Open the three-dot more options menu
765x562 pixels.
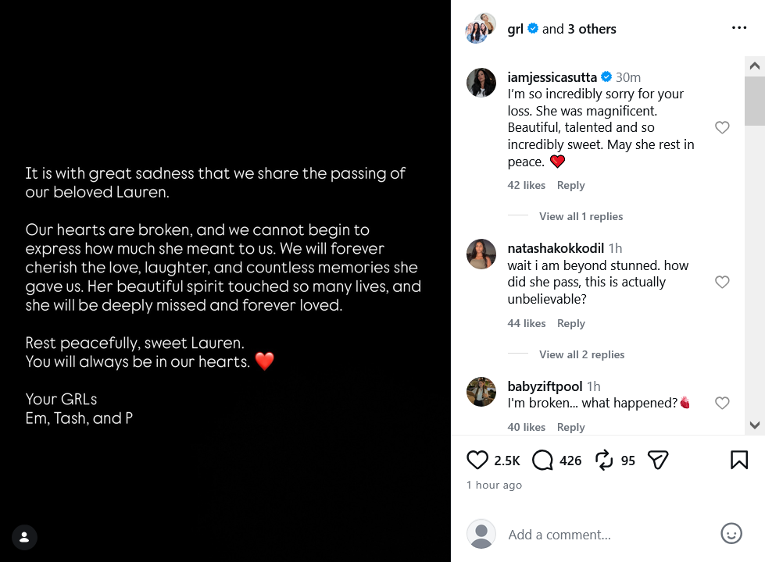pyautogui.click(x=739, y=28)
